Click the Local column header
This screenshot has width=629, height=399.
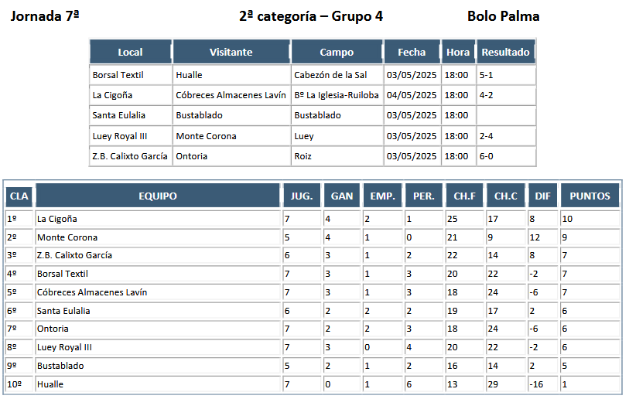[131, 52]
